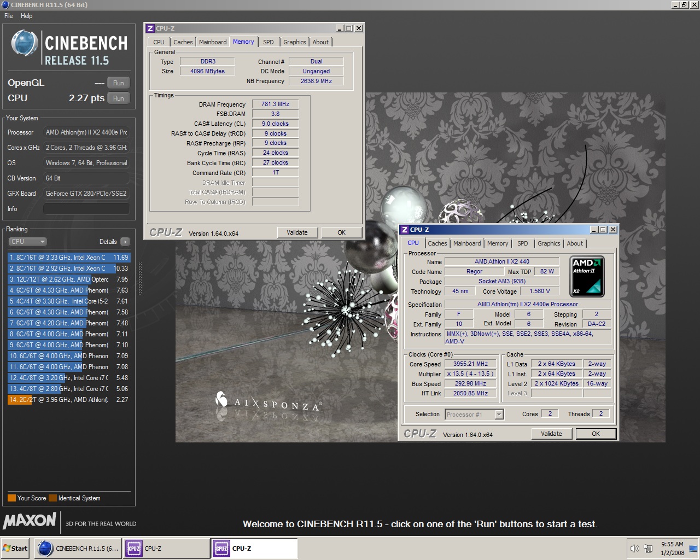Viewport: 700px width, 560px height.
Task: Click Validate in CPU CPU-Z window
Action: pos(551,434)
